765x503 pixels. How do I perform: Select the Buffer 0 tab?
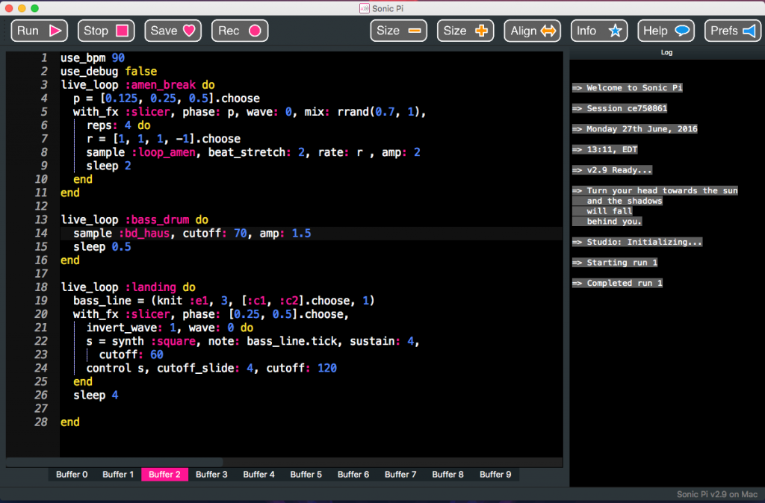click(71, 474)
